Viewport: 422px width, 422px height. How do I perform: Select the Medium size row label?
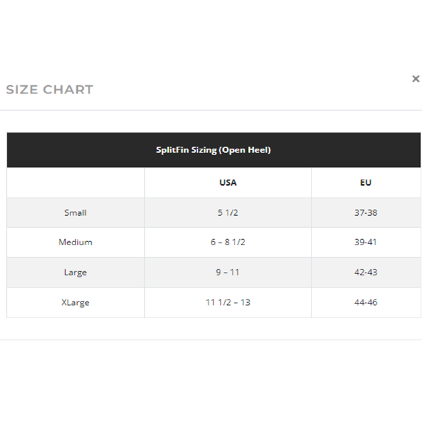click(x=76, y=242)
